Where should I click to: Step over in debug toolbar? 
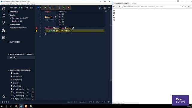50,7
